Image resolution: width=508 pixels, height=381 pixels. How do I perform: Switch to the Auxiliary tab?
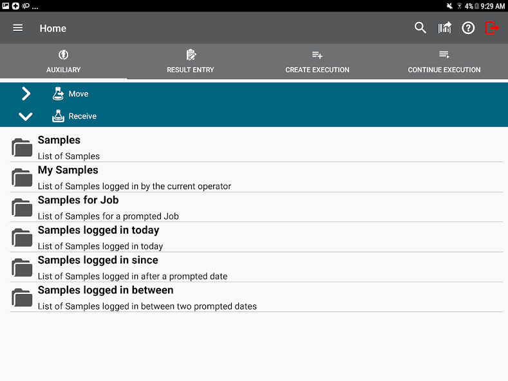pyautogui.click(x=63, y=62)
